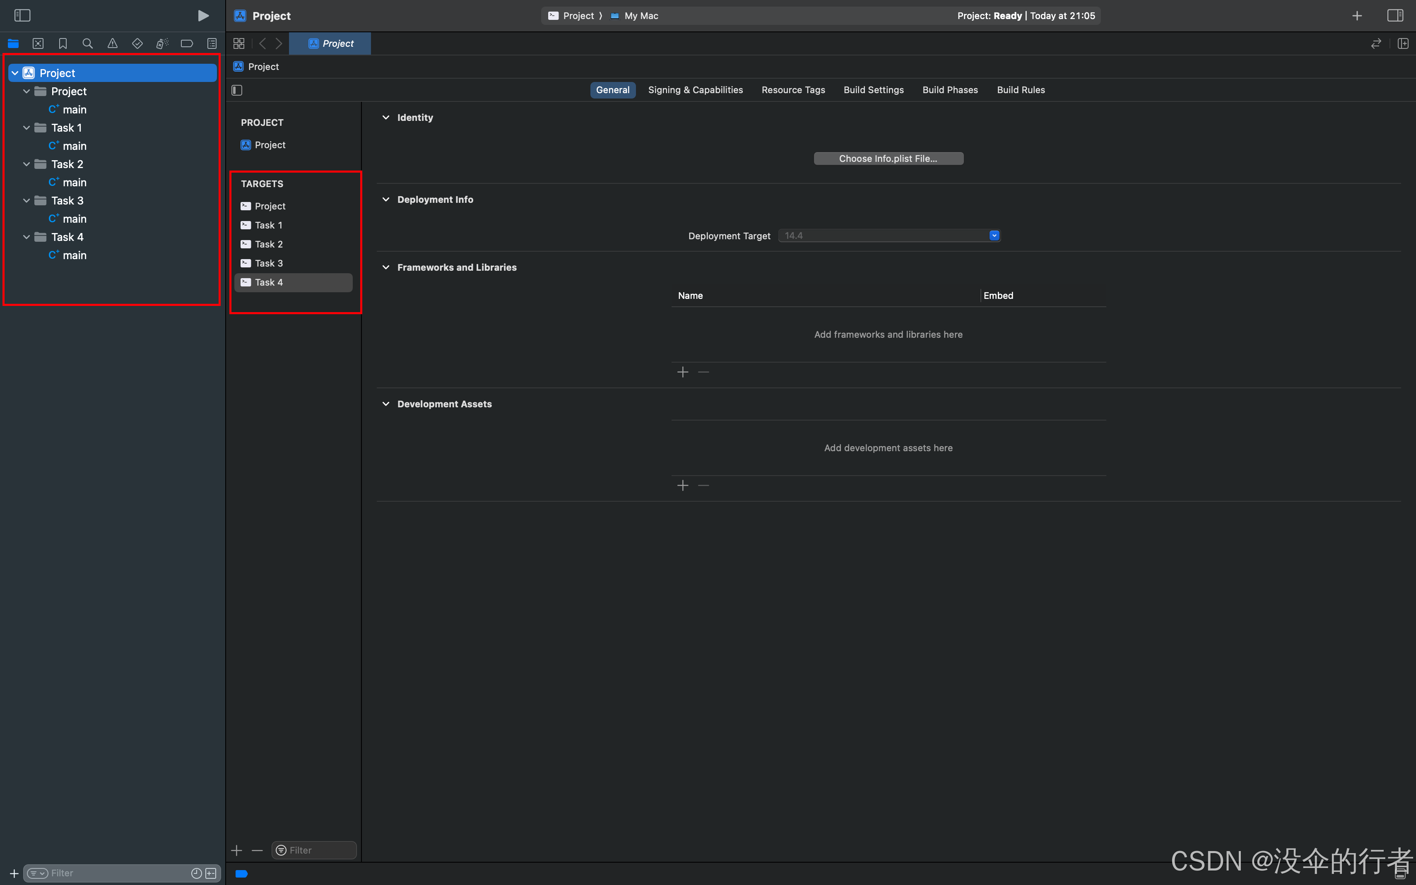Select the Task 2 target
The height and width of the screenshot is (885, 1416).
pyautogui.click(x=262, y=244)
